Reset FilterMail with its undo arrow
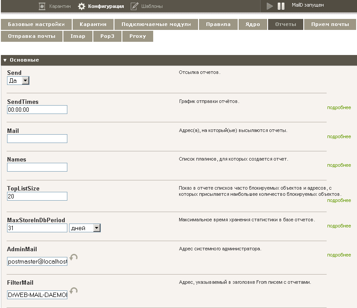 (74, 291)
